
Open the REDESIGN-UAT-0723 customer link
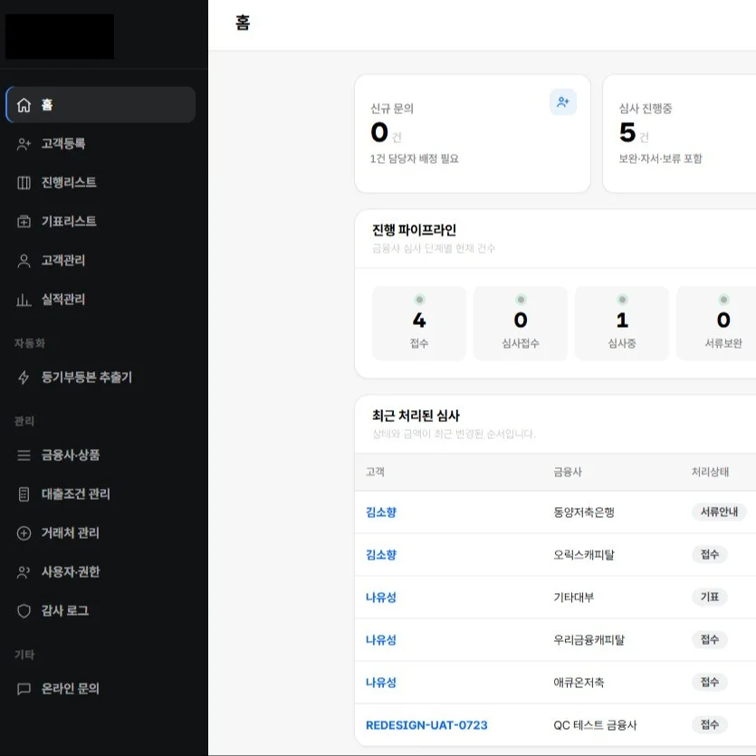tap(426, 725)
